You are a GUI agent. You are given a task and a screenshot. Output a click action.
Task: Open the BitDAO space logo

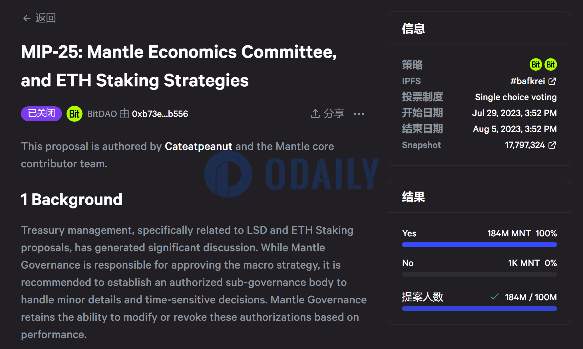(x=75, y=114)
